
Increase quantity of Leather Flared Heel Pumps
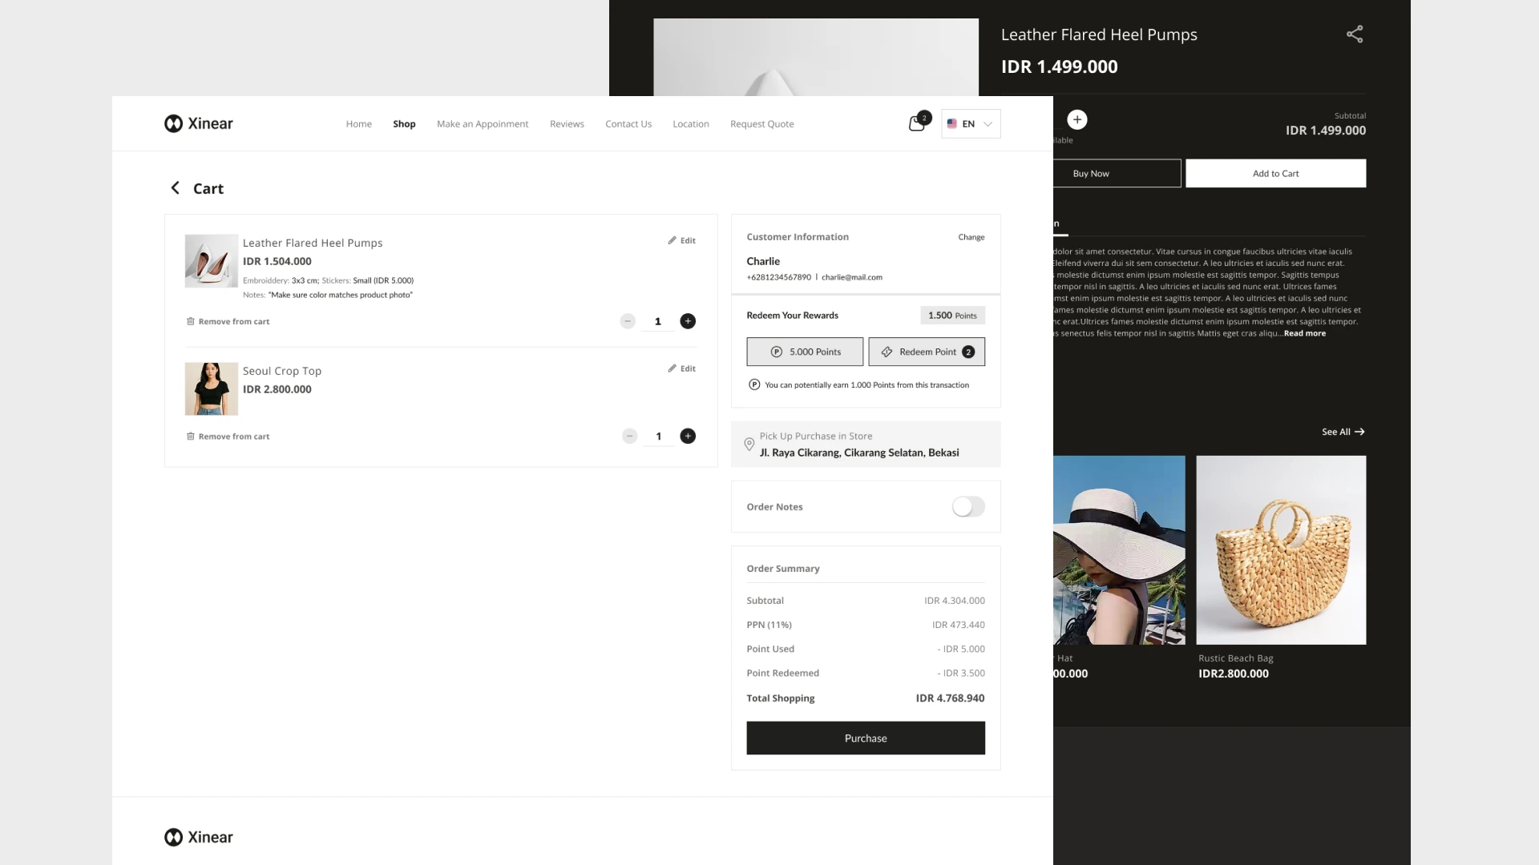(688, 321)
